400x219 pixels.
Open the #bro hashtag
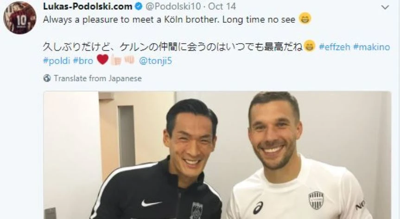coord(83,61)
